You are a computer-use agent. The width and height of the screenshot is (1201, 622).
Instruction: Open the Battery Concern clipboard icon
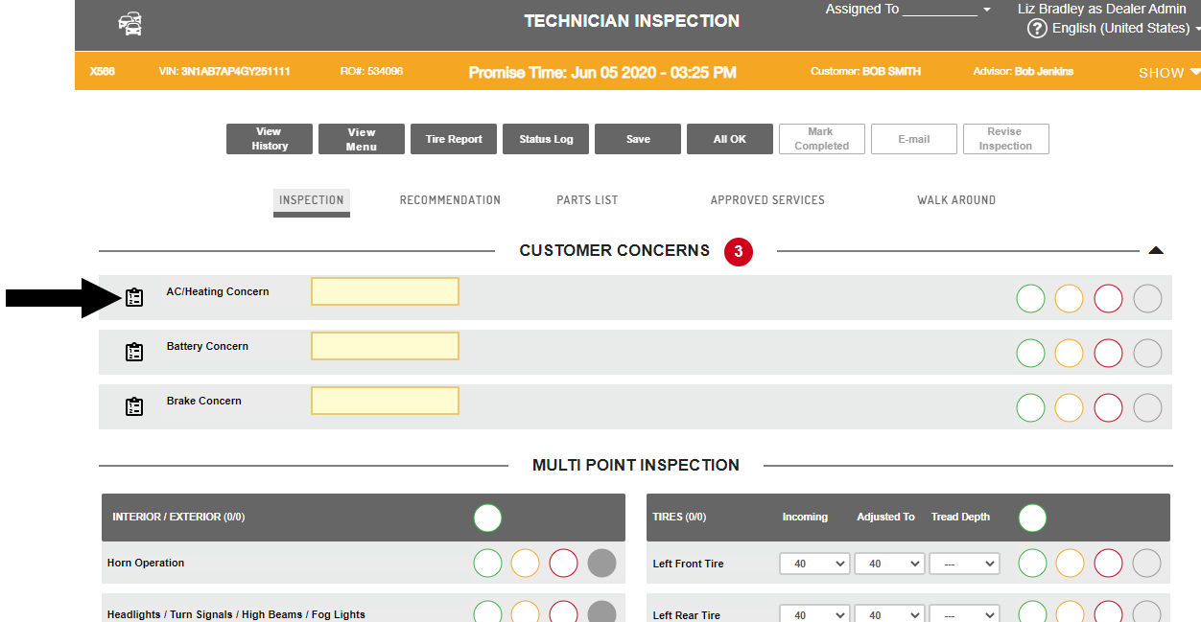tap(134, 353)
